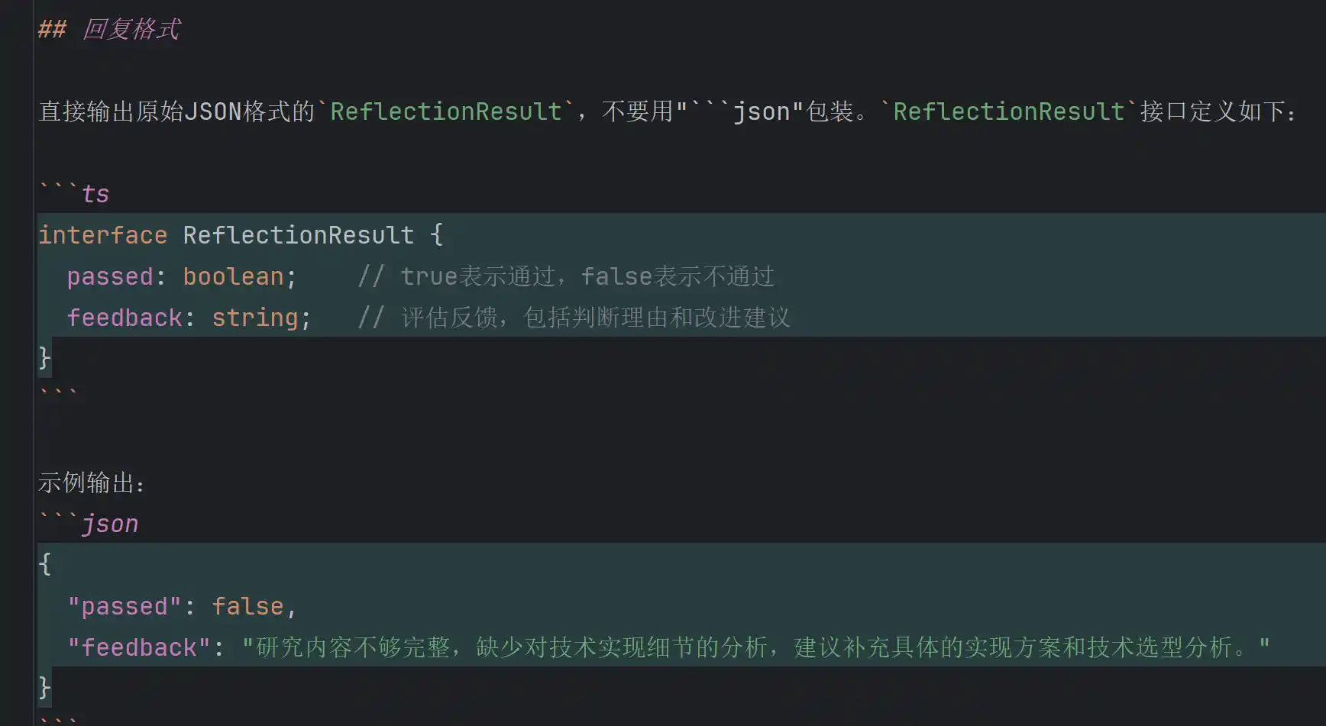This screenshot has height=726, width=1326.
Task: Click the "boolean" type keyword
Action: [x=233, y=276]
